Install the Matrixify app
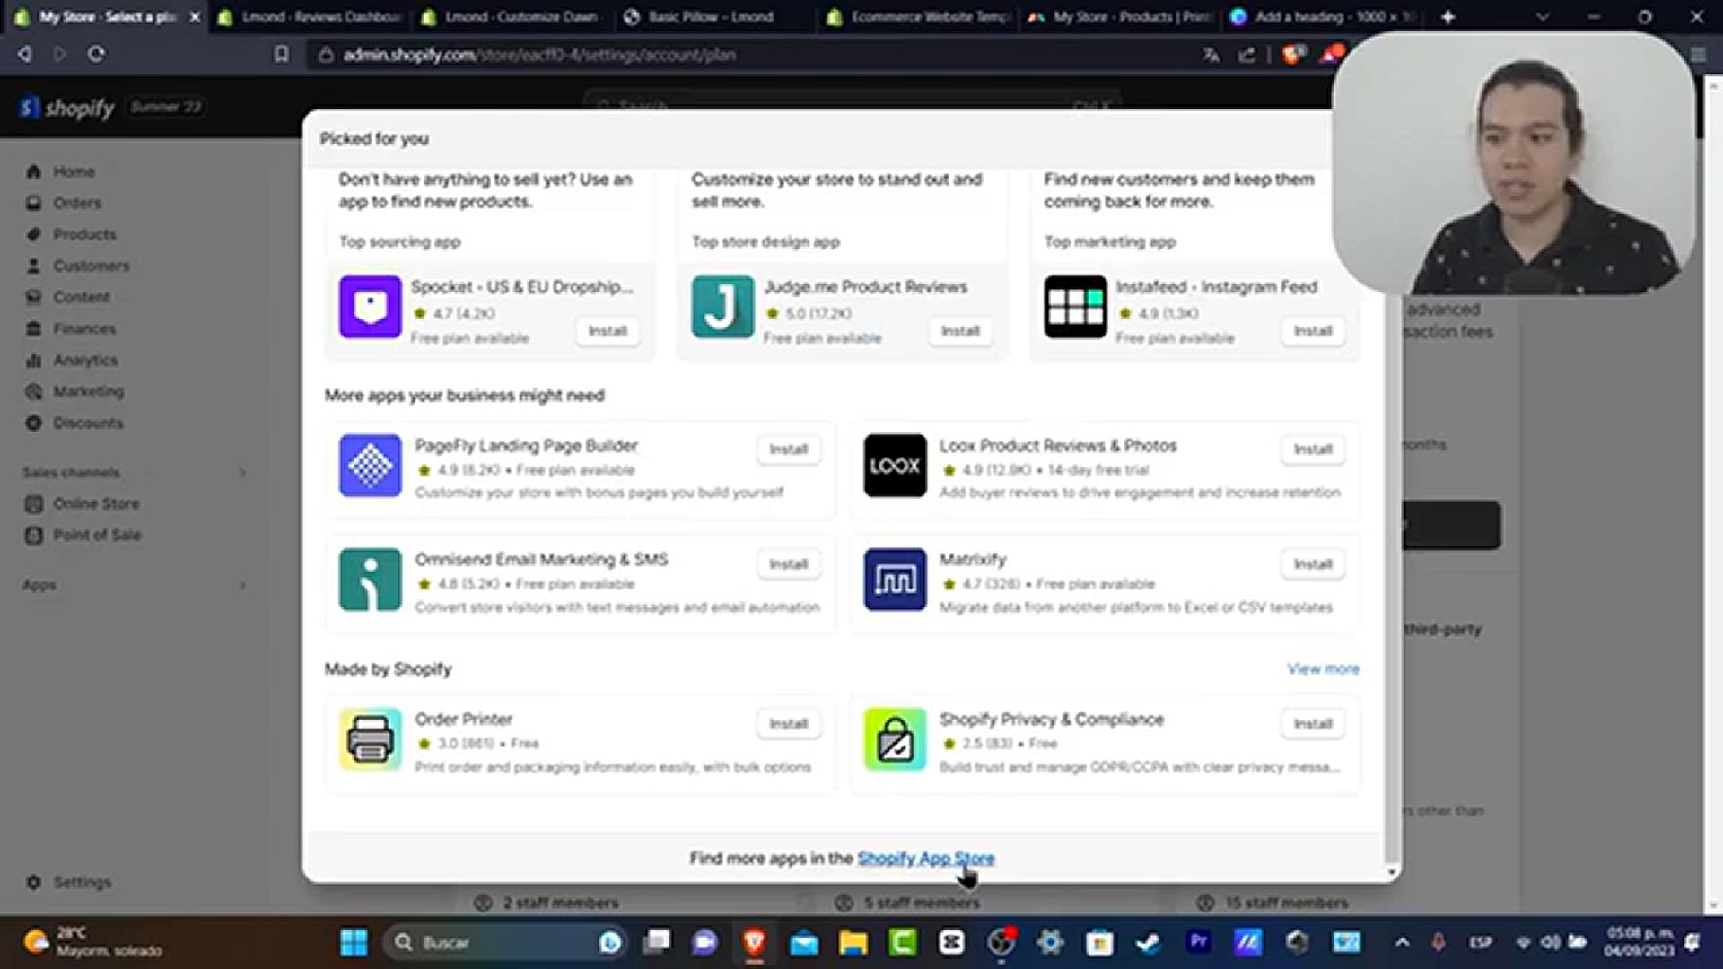1723x969 pixels. point(1313,564)
